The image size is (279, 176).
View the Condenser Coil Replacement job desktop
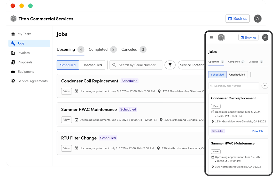click(x=66, y=91)
